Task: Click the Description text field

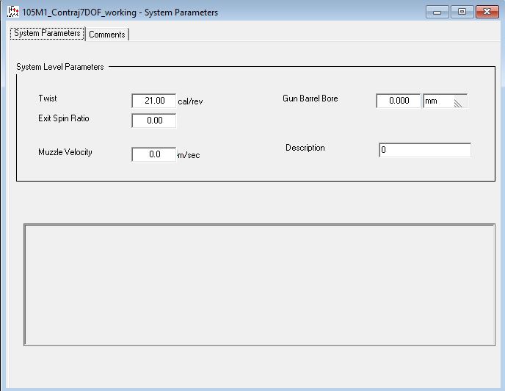Action: tap(424, 150)
